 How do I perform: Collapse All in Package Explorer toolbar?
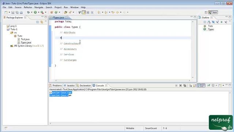37,22
